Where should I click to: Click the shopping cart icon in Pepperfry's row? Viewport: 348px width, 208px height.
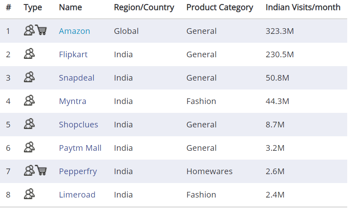pyautogui.click(x=41, y=171)
